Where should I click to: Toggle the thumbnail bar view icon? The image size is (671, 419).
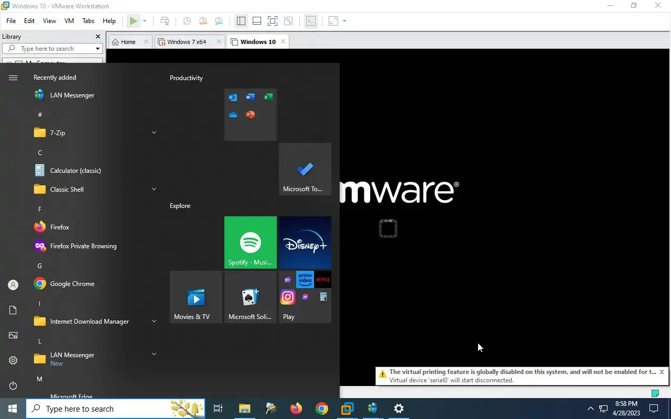(257, 21)
